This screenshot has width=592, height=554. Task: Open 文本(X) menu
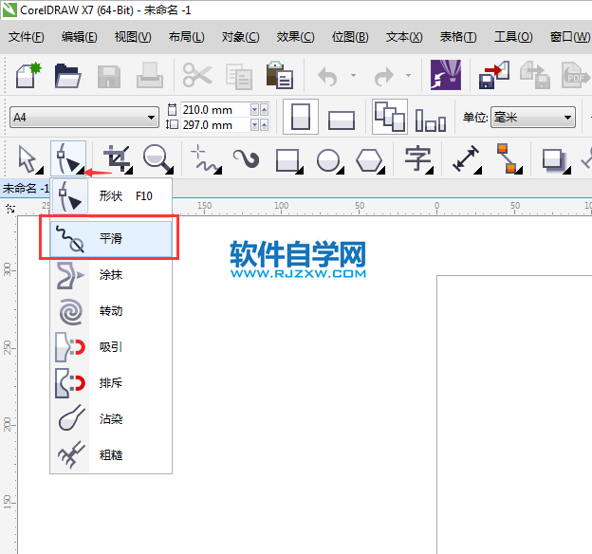pyautogui.click(x=404, y=37)
